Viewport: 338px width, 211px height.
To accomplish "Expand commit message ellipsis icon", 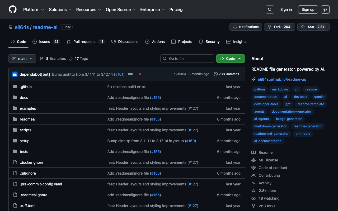I will (130, 74).
